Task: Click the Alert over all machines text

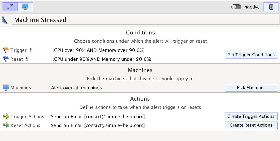Action: [x=76, y=88]
